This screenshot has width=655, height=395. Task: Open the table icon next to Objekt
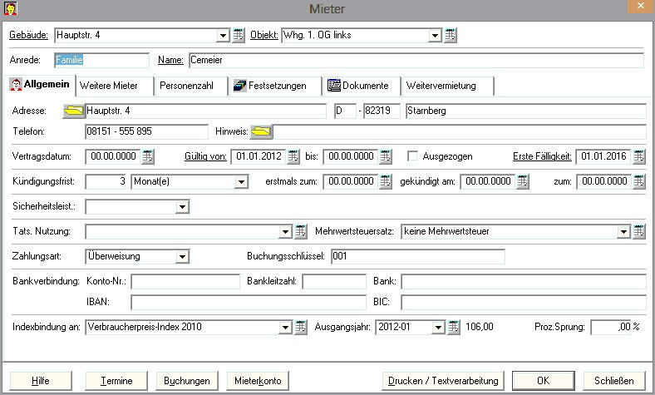point(451,35)
